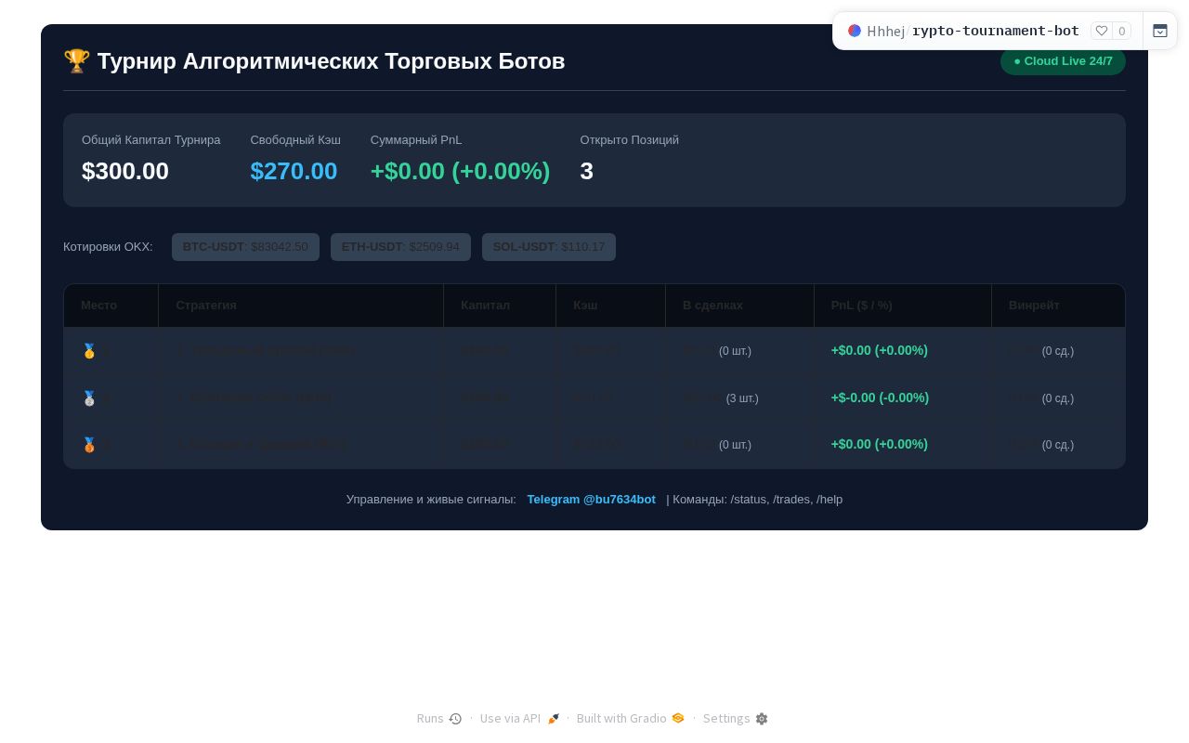The height and width of the screenshot is (743, 1189).
Task: Click the (3 шт.) positions cell
Action: (742, 398)
